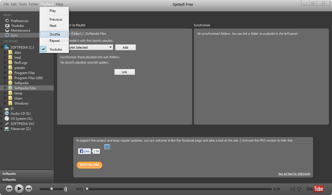The image size is (332, 195).
Task: Open the Tools menu
Action: (23, 4)
